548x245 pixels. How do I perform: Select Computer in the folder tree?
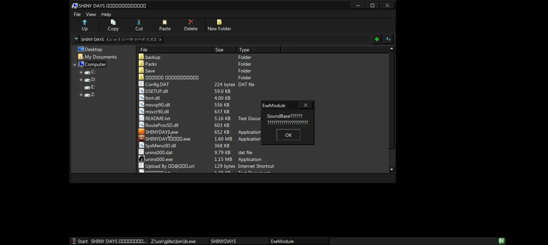[x=95, y=64]
